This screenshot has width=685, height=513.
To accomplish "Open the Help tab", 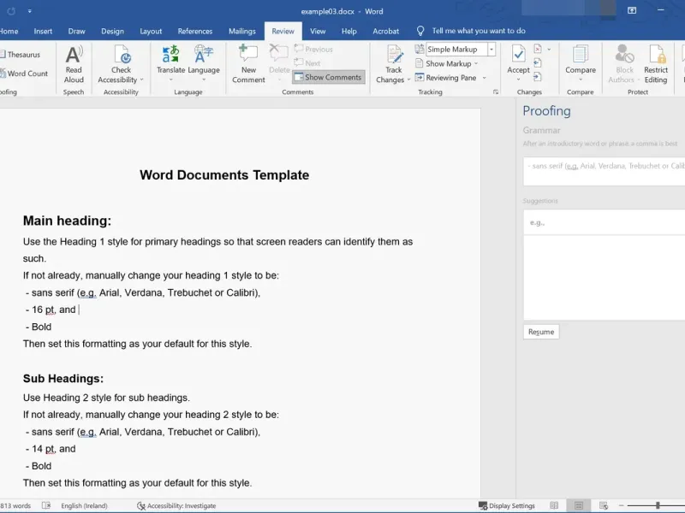I will click(348, 31).
